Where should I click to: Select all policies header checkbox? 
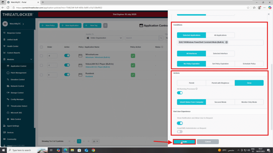(x=41, y=47)
